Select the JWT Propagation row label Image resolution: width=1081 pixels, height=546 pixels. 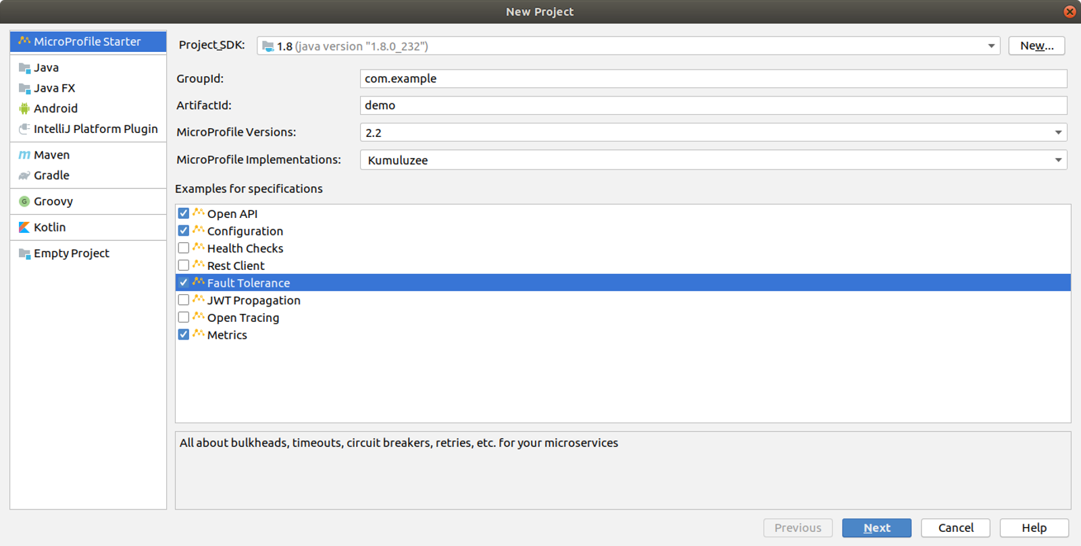pos(254,300)
